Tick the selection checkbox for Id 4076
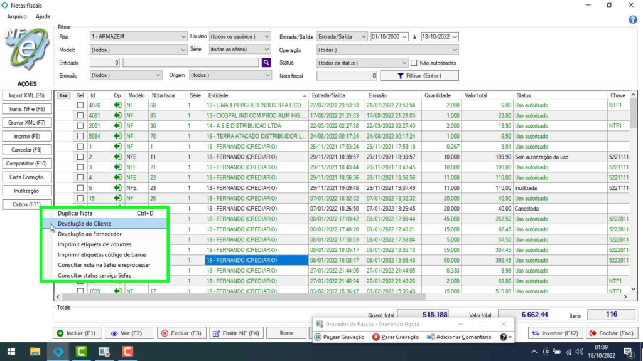The image size is (643, 361). point(80,105)
